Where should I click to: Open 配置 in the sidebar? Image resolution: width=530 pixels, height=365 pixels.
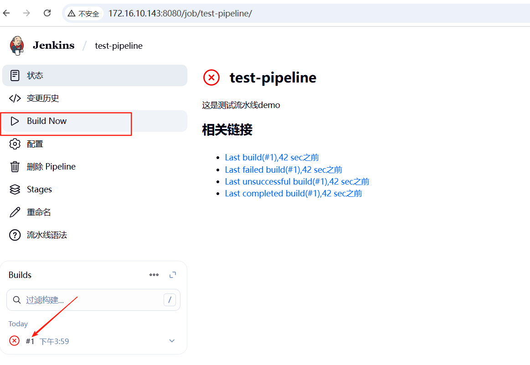[95, 144]
